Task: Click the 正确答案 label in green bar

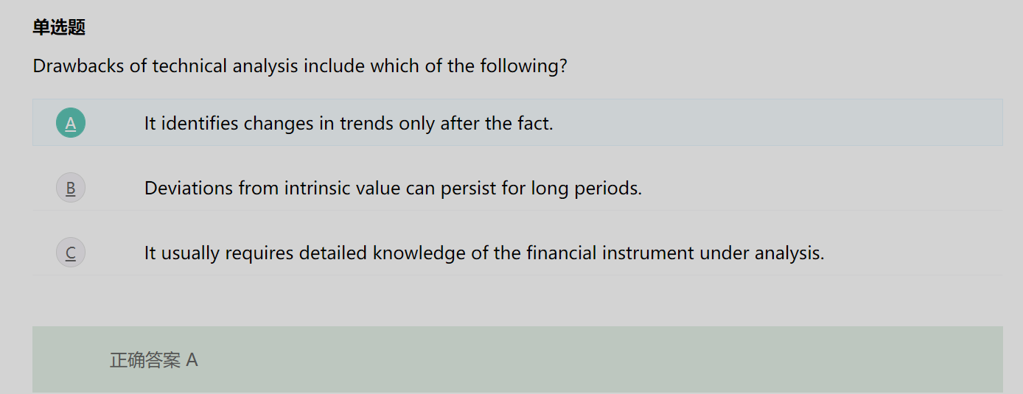Action: click(145, 360)
